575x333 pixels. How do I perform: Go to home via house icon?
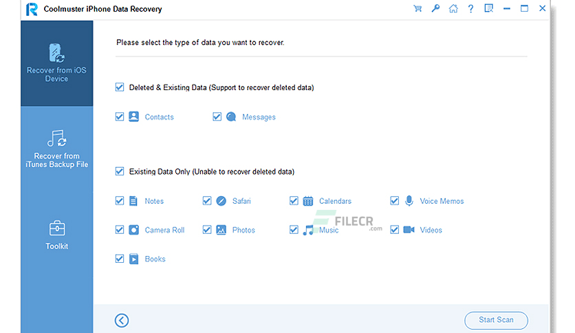click(453, 8)
